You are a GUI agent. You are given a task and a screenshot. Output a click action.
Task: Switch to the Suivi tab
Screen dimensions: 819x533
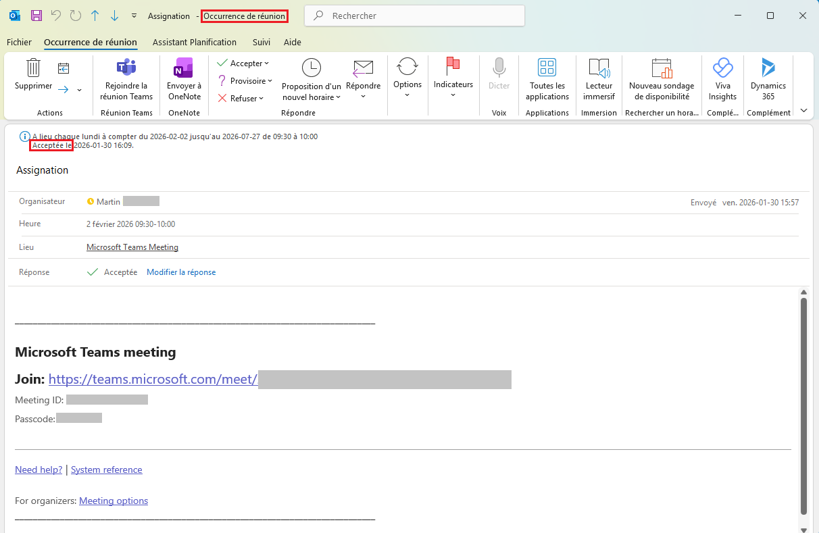tap(262, 42)
